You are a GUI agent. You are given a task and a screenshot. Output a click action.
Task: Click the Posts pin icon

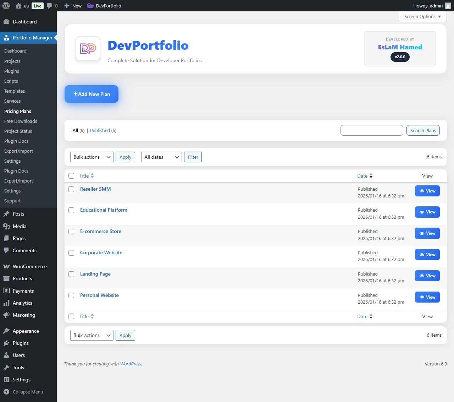(x=6, y=214)
